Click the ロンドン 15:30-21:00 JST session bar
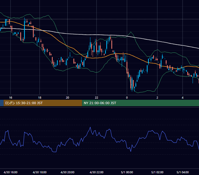Viewport: 199px width, 175px height. [x=43, y=103]
